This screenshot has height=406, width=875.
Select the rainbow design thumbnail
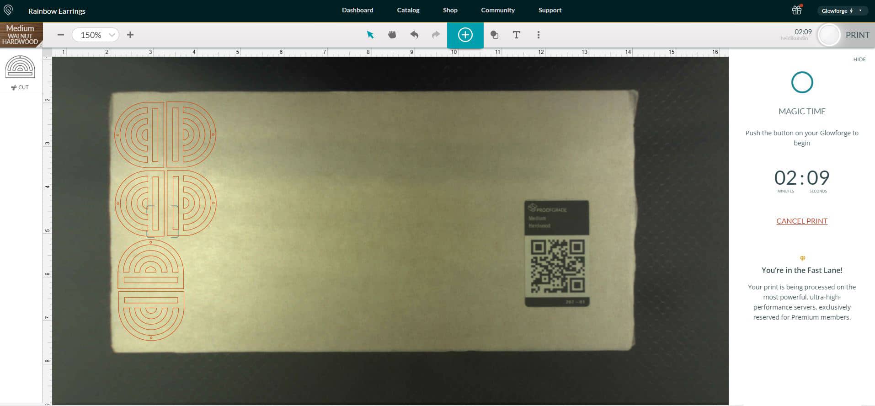[x=20, y=67]
